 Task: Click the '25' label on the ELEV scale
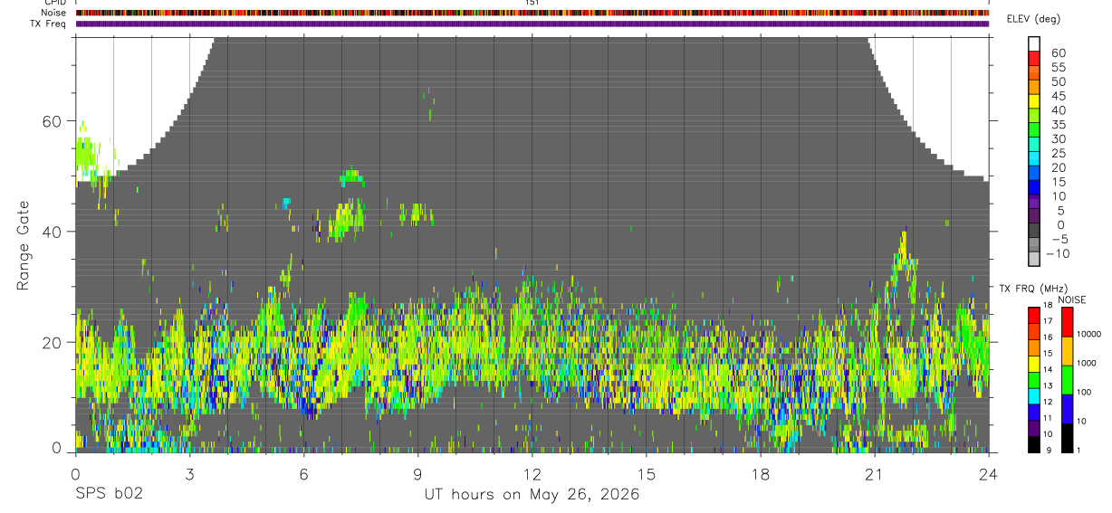tap(1058, 154)
